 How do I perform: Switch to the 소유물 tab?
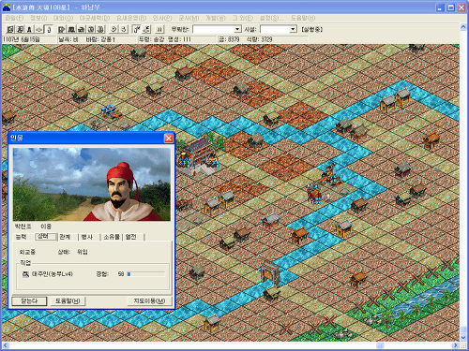(112, 237)
